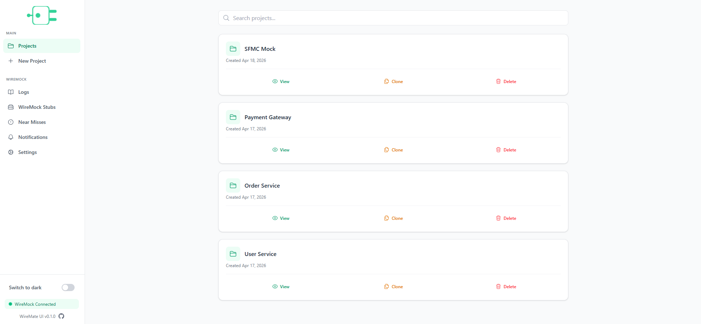The image size is (701, 324).
Task: Click the Near Misses alert icon
Action: 11,122
